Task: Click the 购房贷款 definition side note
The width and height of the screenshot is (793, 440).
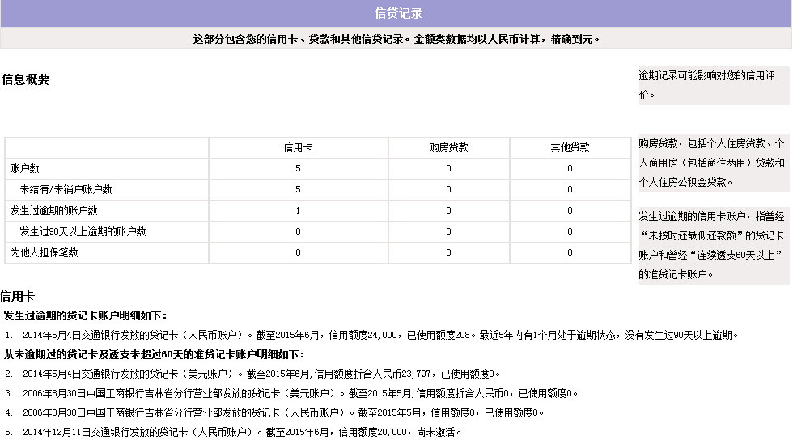Action: 714,163
